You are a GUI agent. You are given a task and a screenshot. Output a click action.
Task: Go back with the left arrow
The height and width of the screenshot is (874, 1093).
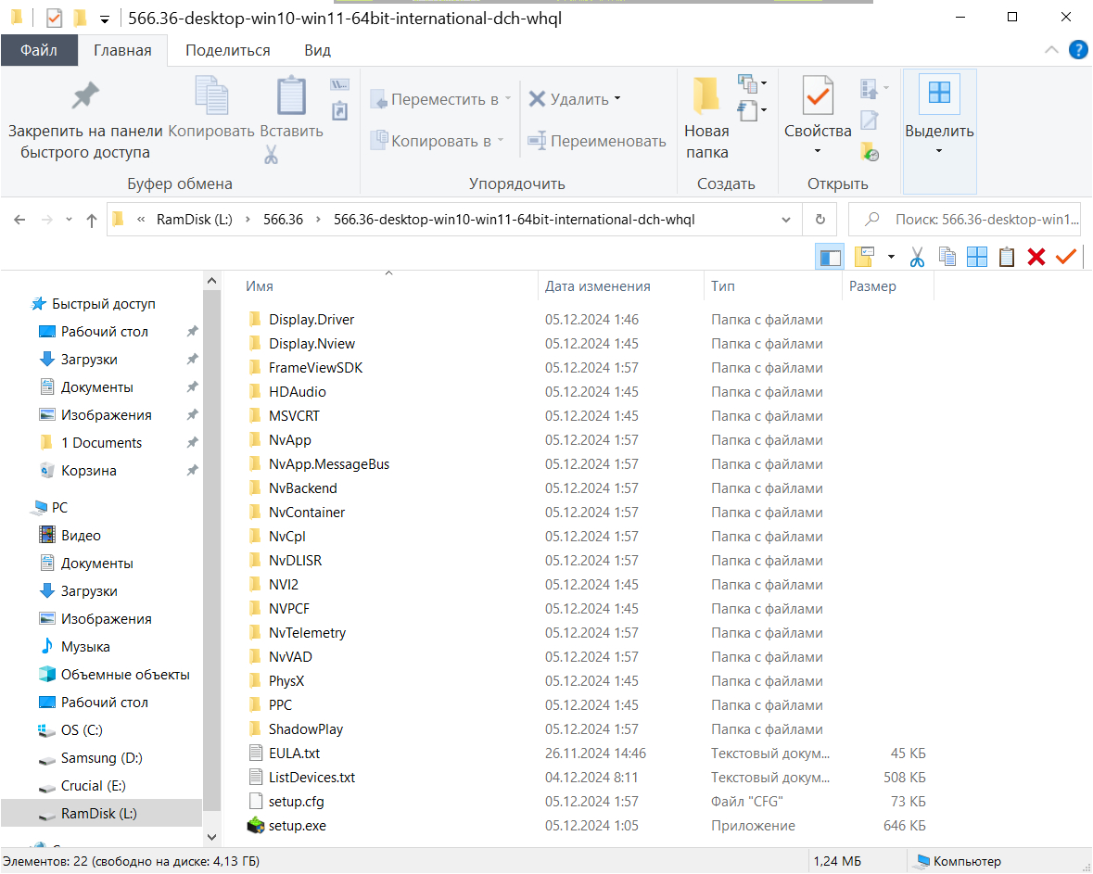19,221
